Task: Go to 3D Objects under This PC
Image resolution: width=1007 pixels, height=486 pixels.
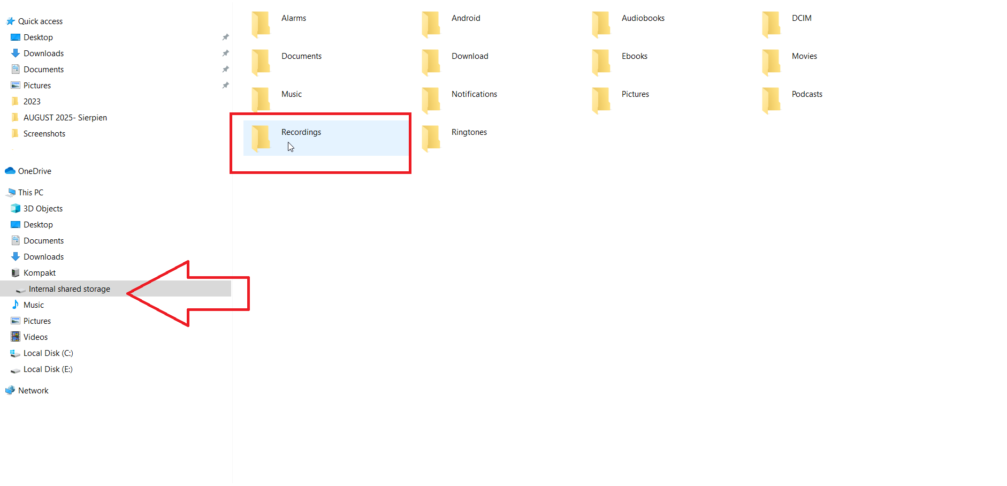Action: point(43,209)
